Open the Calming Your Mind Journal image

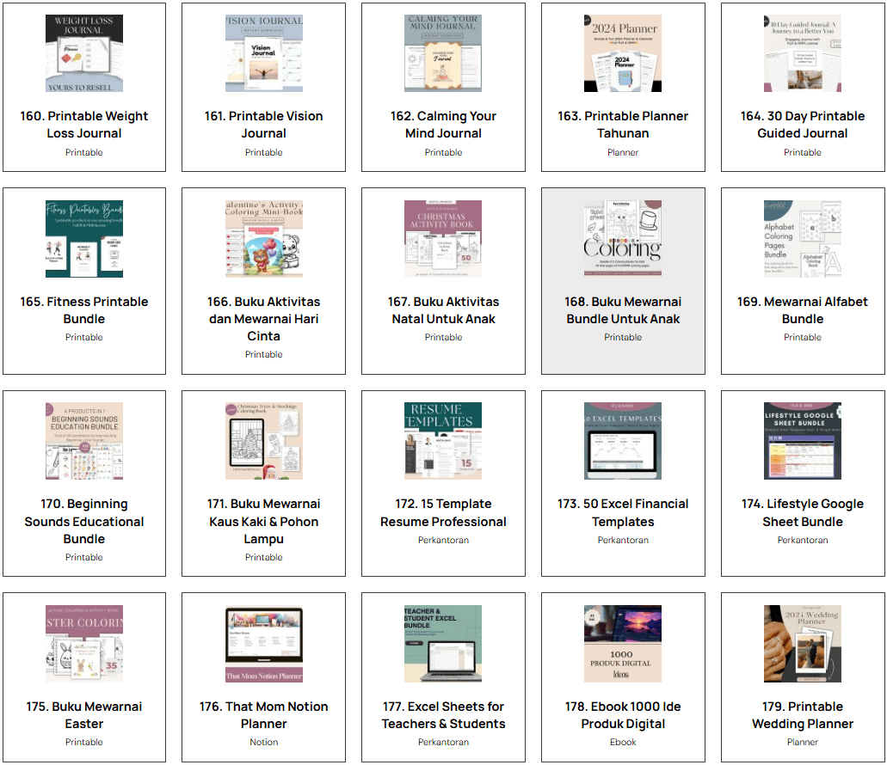443,53
